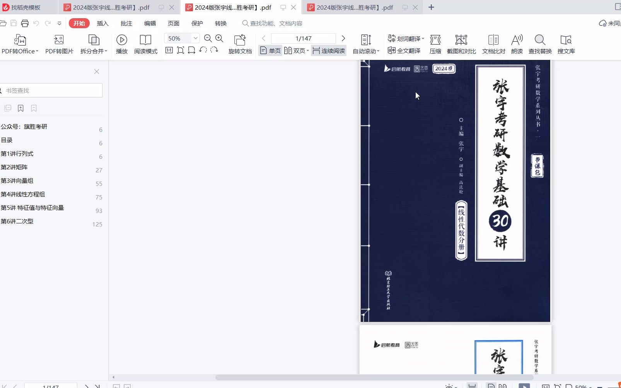Click the horizontal scrollbar thumb
Image resolution: width=621 pixels, height=388 pixels.
(x=374, y=377)
